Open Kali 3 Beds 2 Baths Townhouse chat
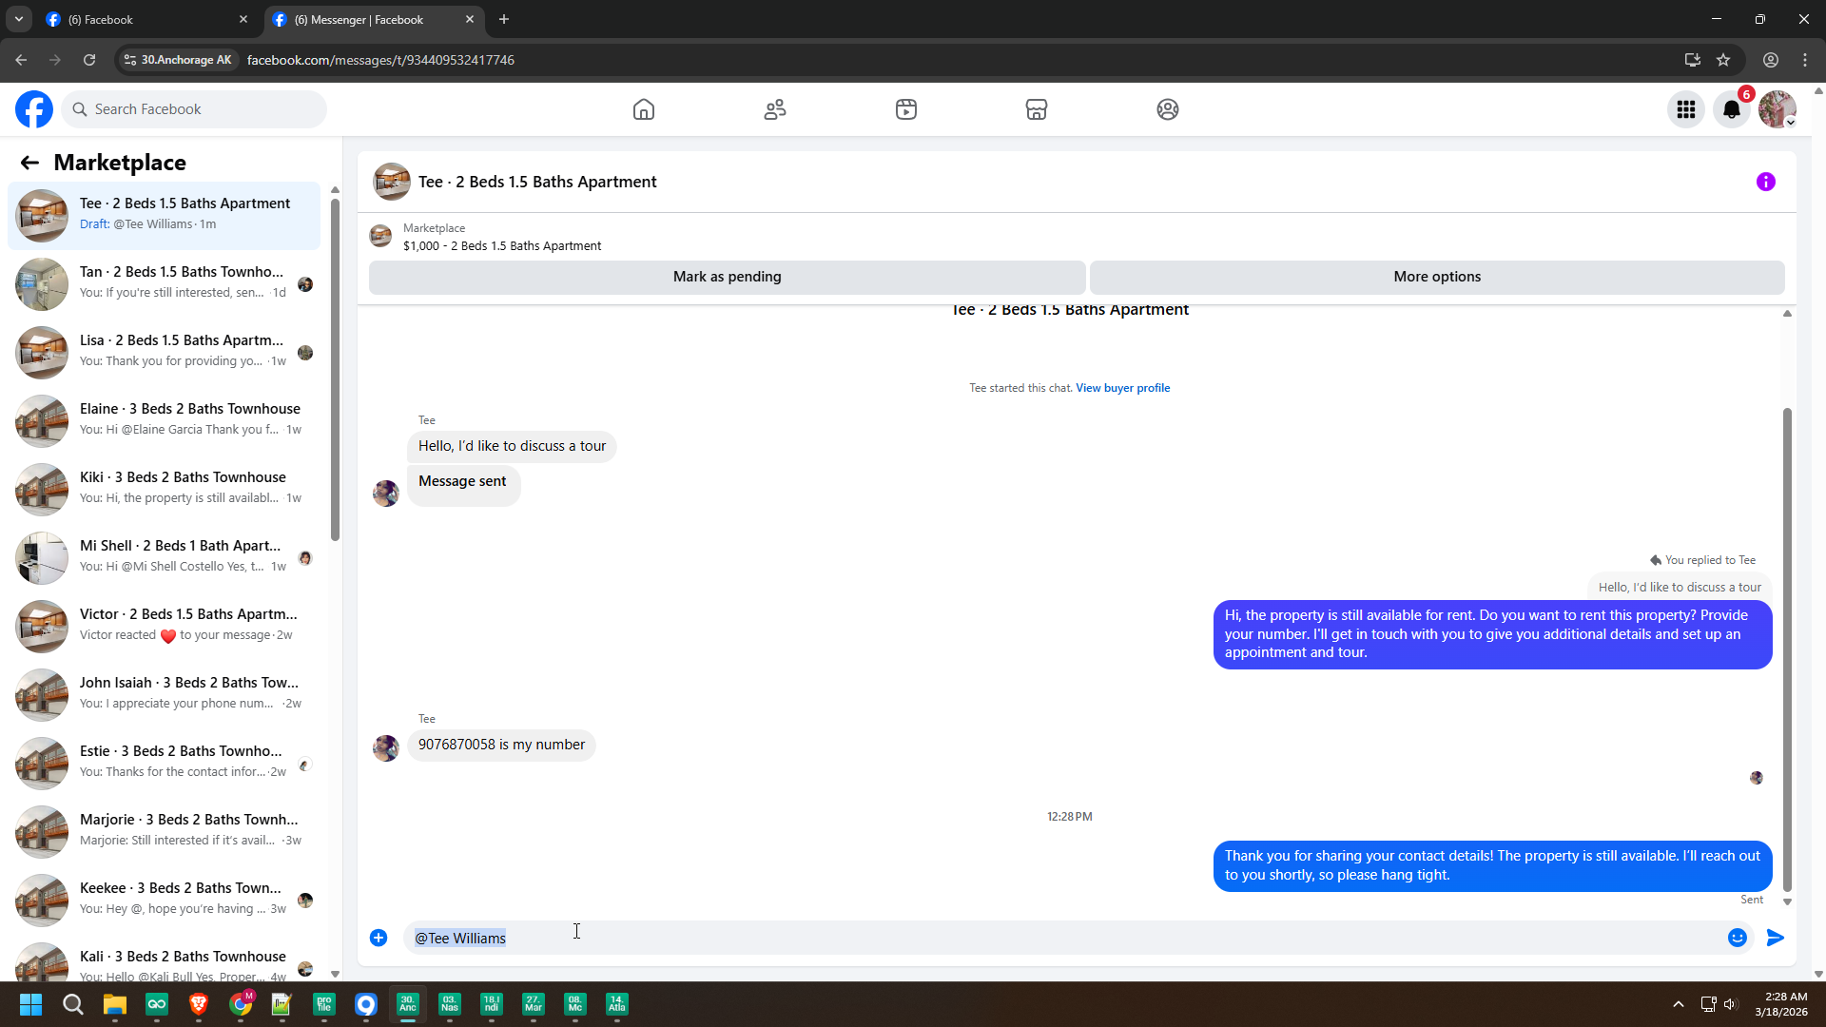The image size is (1826, 1027). (x=165, y=960)
